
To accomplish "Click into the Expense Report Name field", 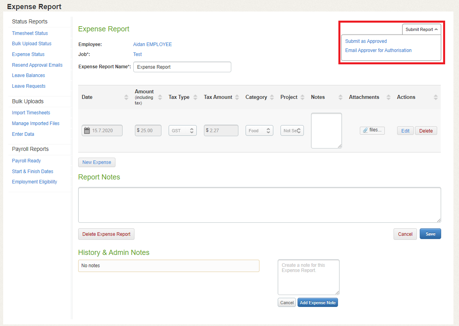I will (x=182, y=67).
